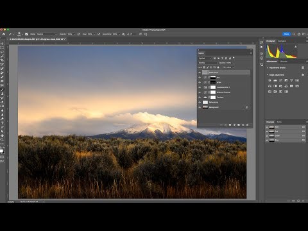Open the Brush Preset picker
The image size is (308, 231).
pos(20,34)
